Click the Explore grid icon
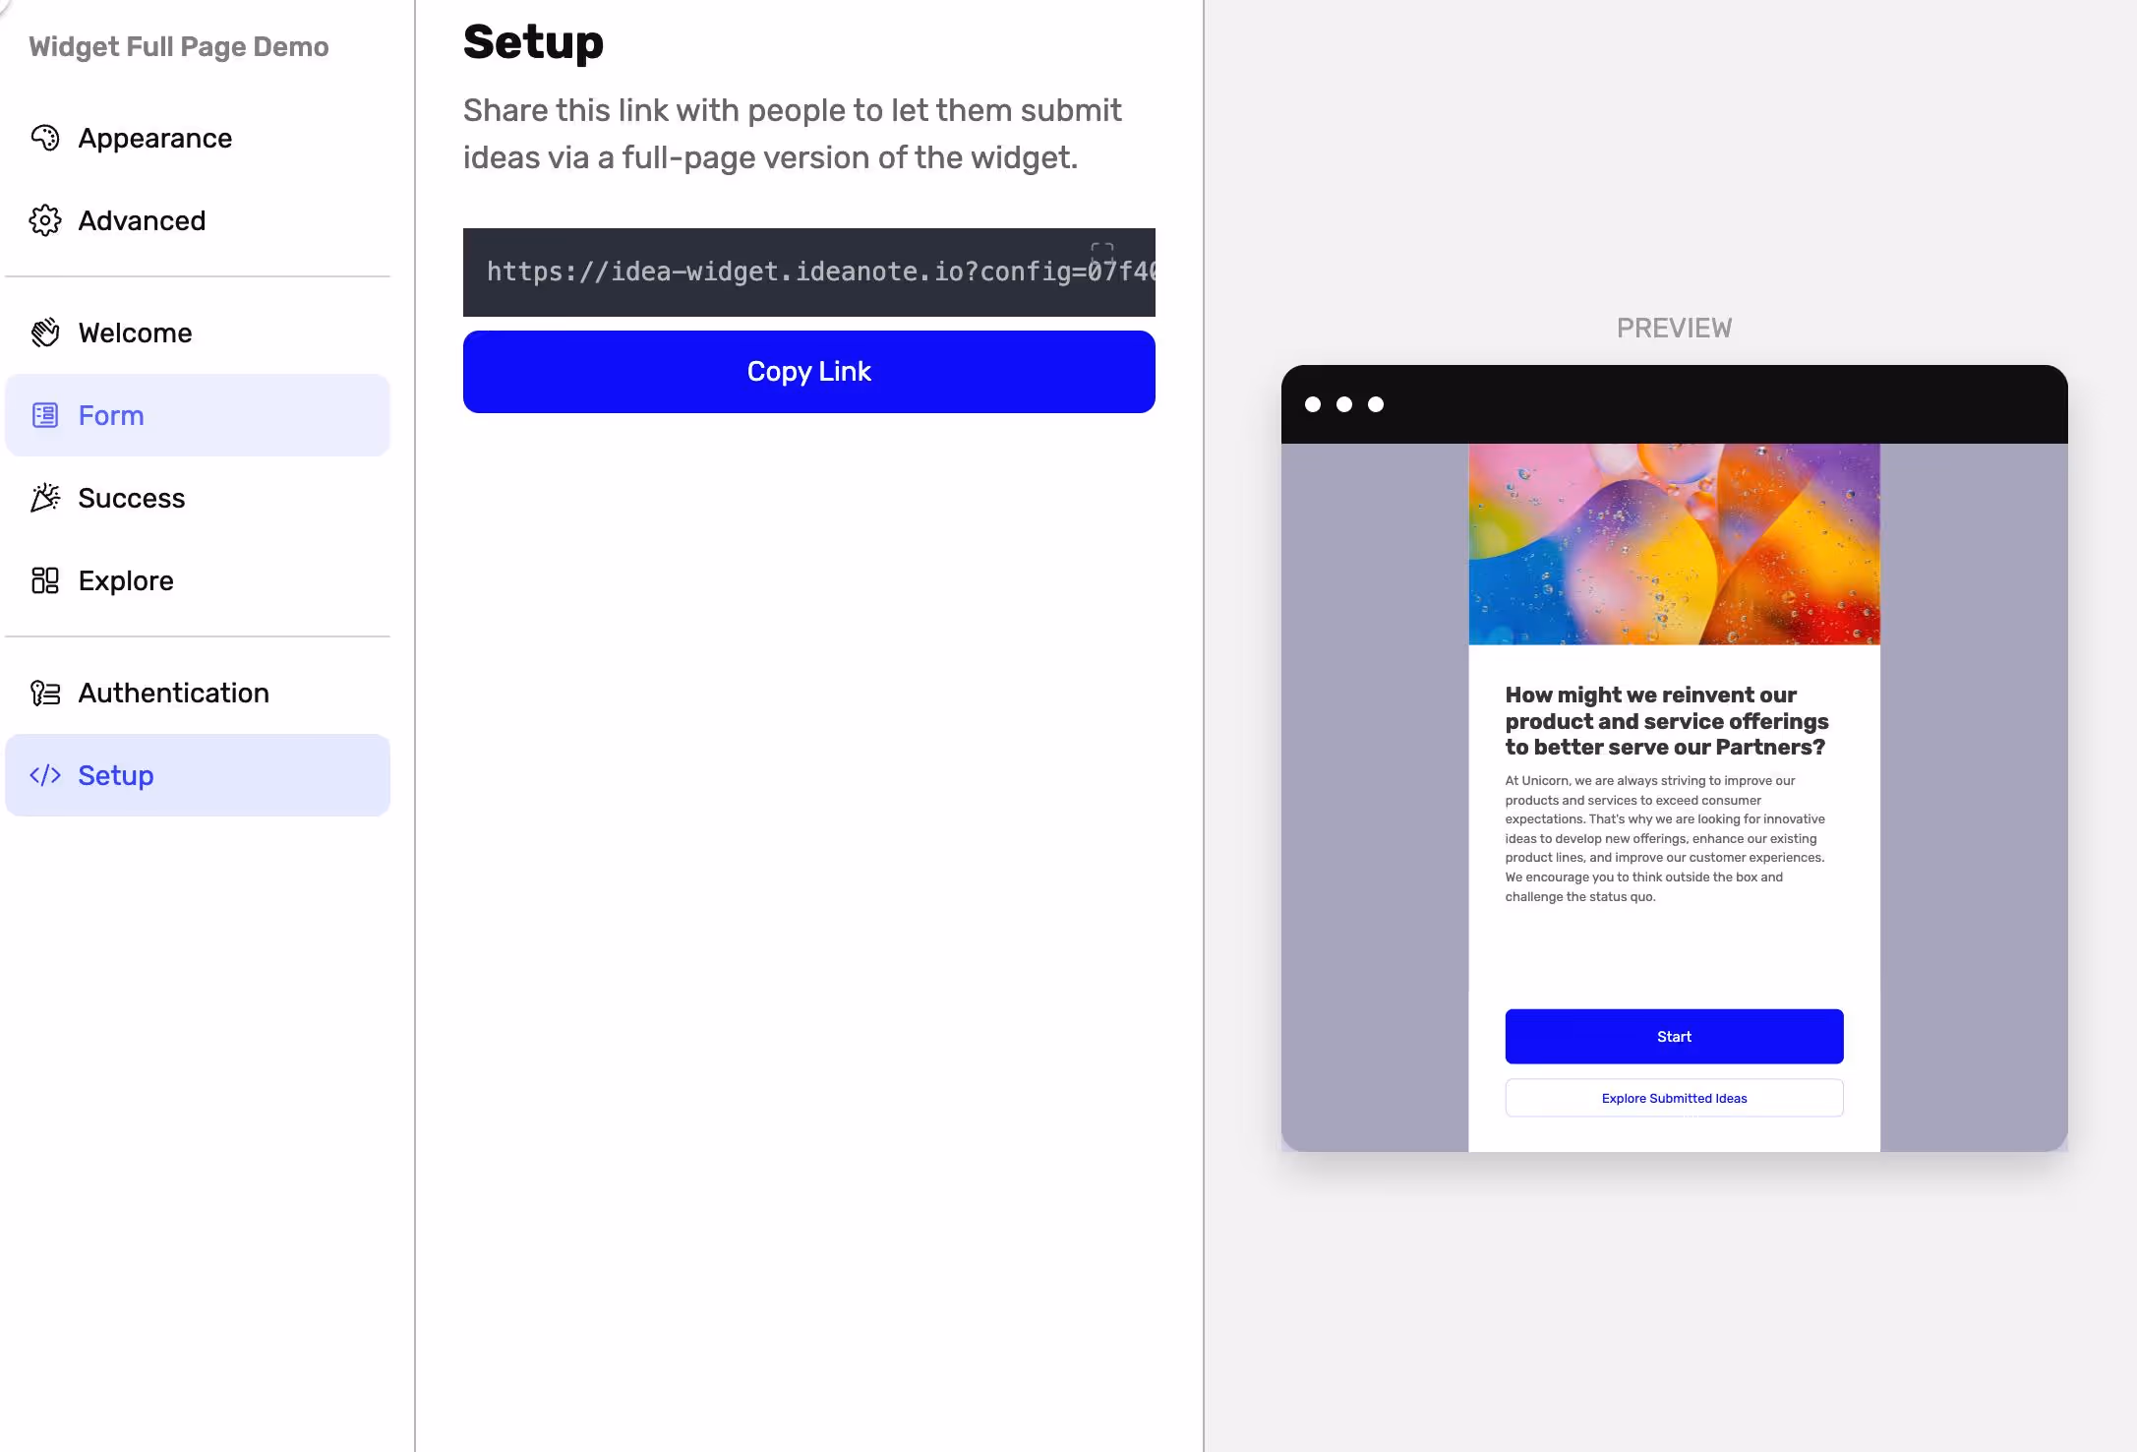Image resolution: width=2137 pixels, height=1452 pixels. (45, 580)
